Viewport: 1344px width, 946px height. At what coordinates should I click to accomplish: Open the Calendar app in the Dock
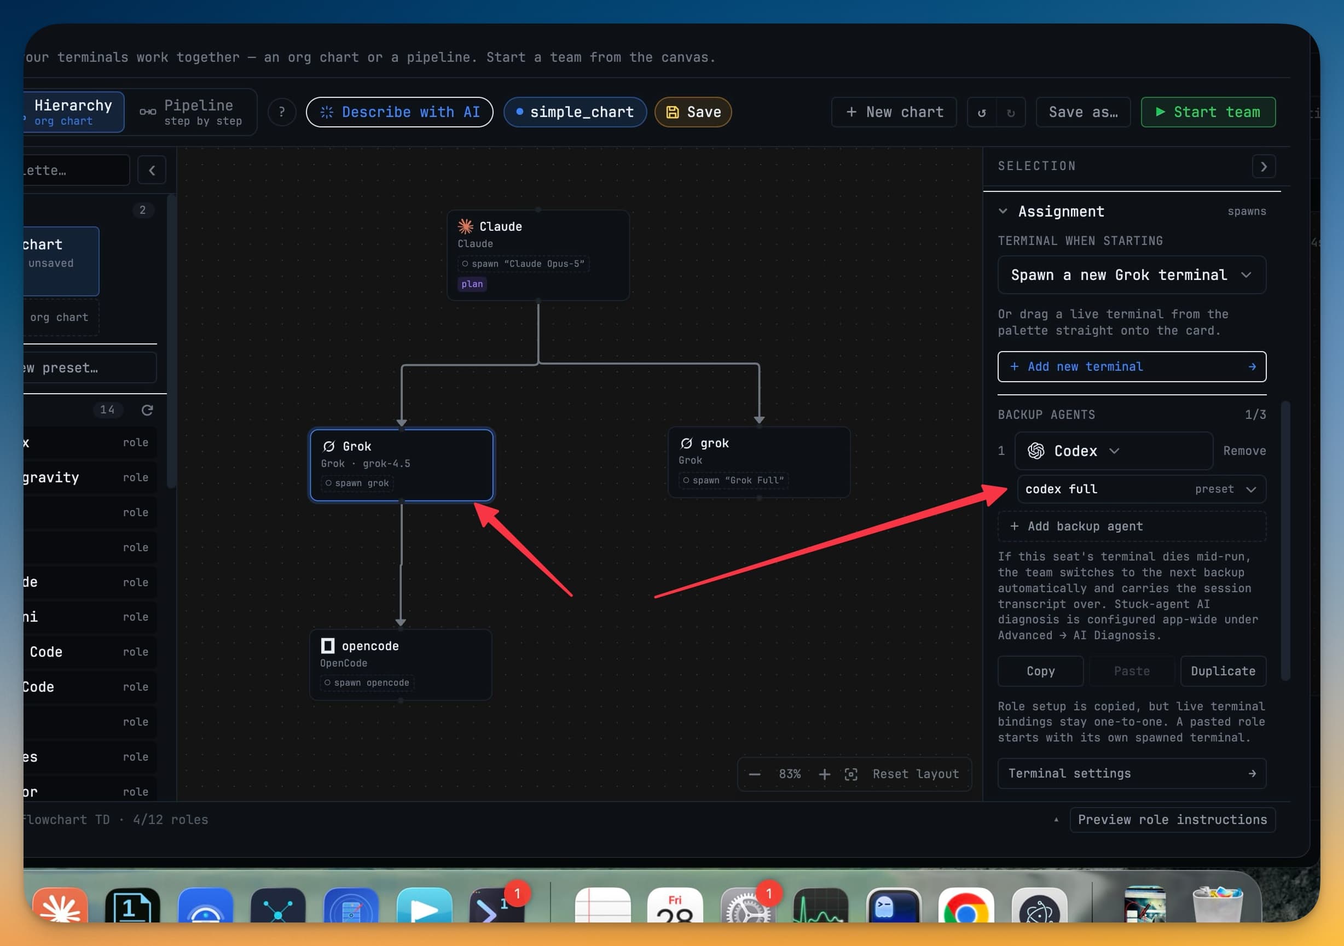675,907
